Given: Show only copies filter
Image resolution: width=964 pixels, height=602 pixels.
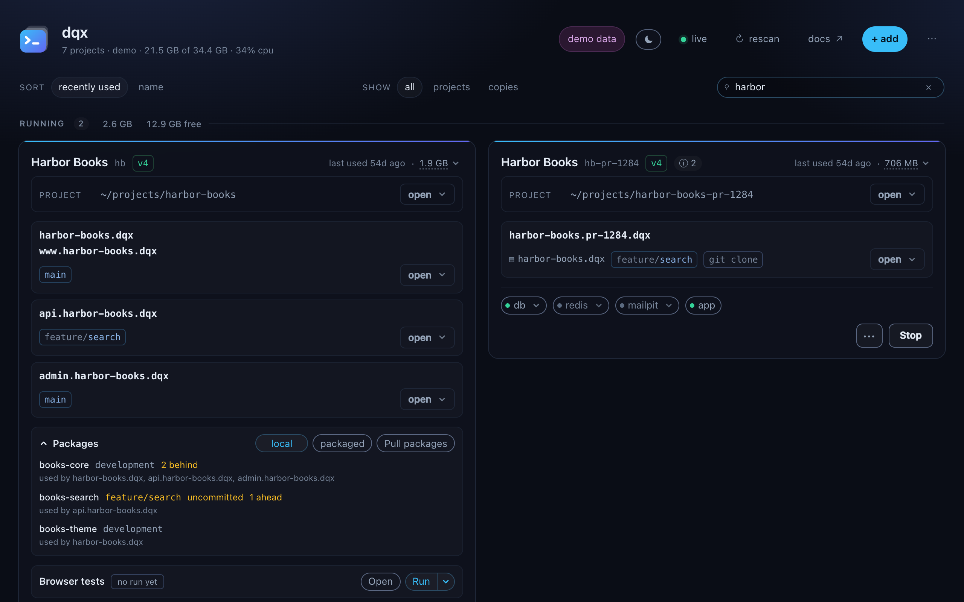Looking at the screenshot, I should click(503, 87).
